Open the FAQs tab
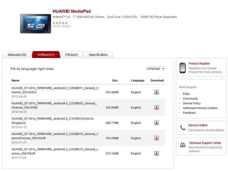228x171 pixels. [72, 55]
